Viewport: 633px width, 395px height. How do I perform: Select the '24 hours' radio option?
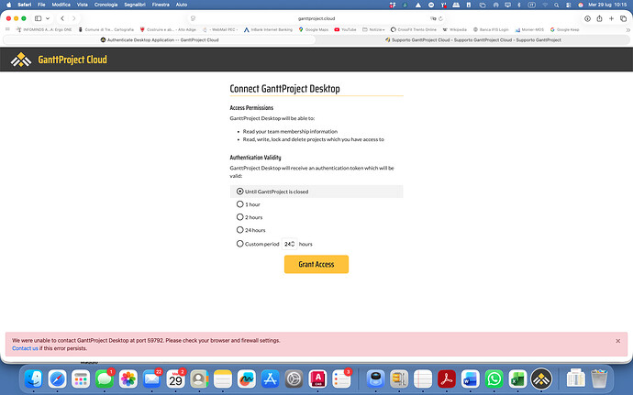point(239,230)
